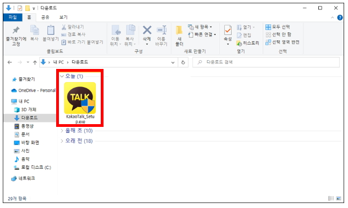This screenshot has height=208, width=348.
Task: Switch to Large icons view in status bar
Action: [x=339, y=199]
